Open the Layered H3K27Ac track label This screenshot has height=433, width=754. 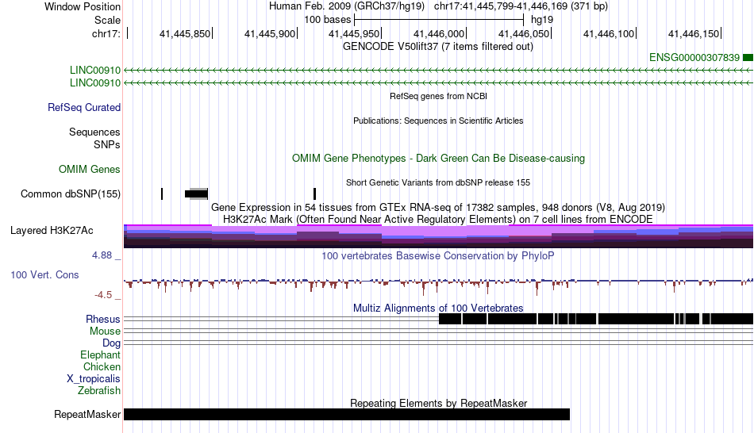pyautogui.click(x=52, y=231)
